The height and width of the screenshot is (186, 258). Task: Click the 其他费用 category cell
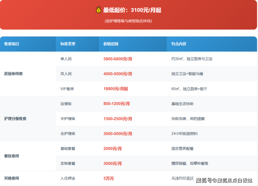(x=12, y=178)
